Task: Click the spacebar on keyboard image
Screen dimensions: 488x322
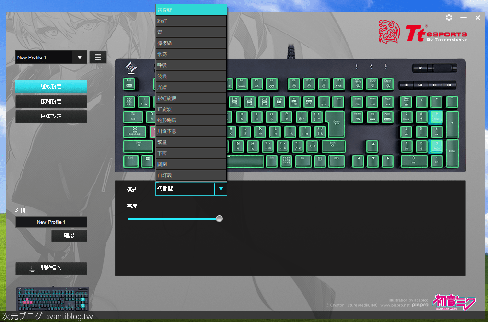Action: point(245,161)
